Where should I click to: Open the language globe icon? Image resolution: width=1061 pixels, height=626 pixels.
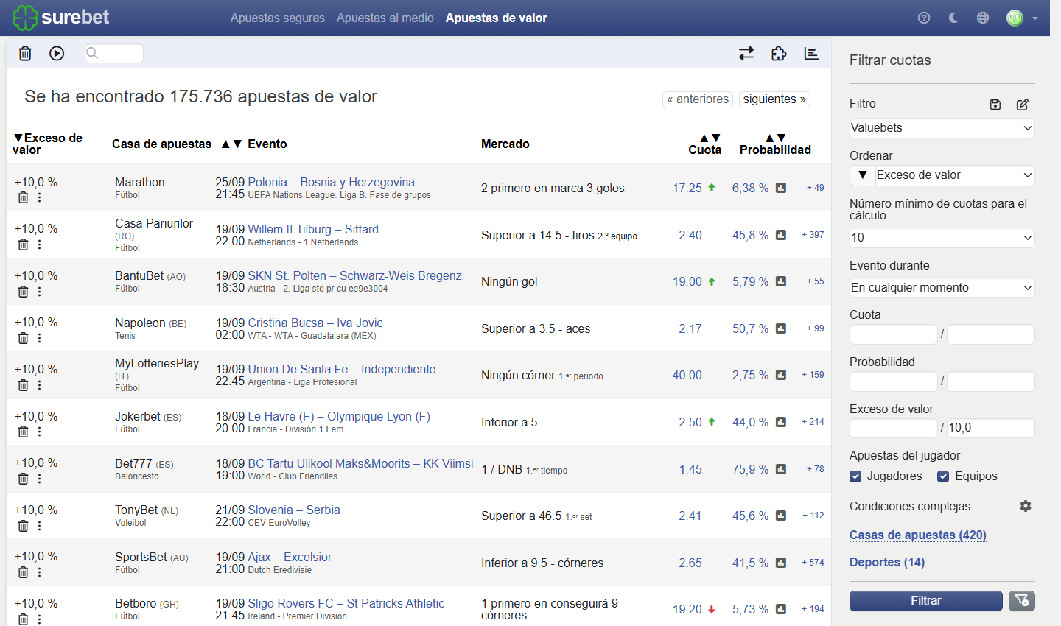pos(983,18)
